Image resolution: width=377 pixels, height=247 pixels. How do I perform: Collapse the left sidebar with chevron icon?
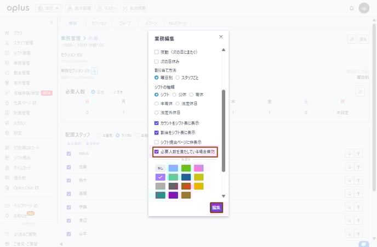[x=53, y=23]
